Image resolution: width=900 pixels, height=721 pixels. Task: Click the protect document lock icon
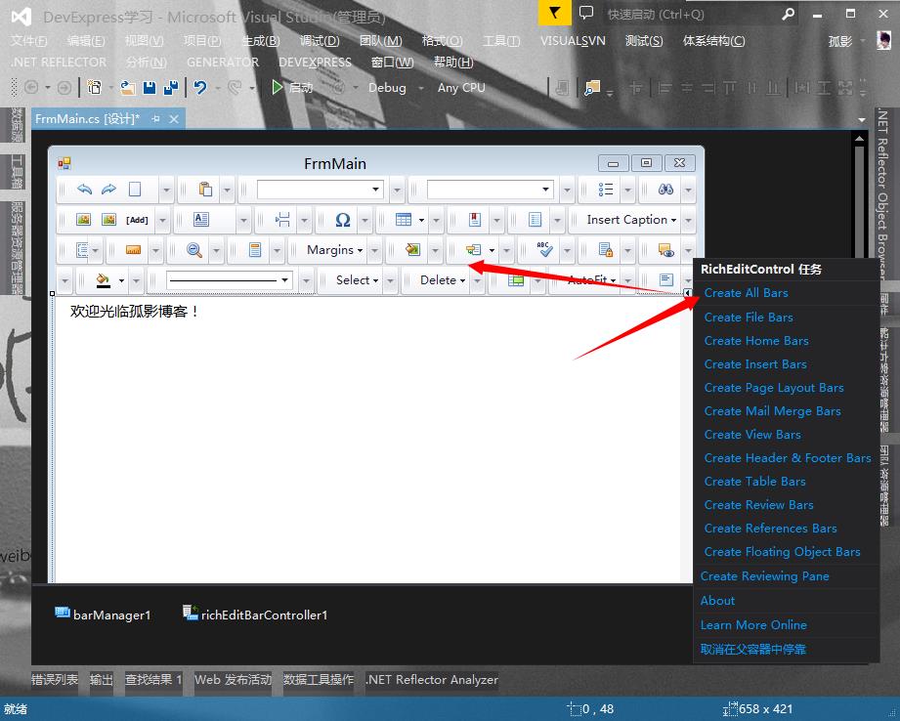point(606,250)
